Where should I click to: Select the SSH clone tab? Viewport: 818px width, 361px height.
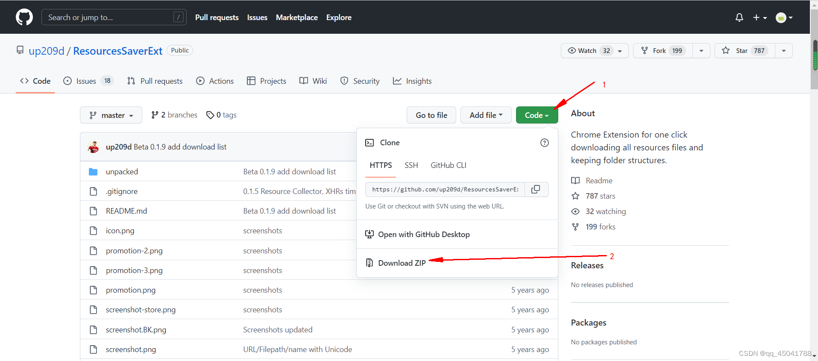click(411, 165)
